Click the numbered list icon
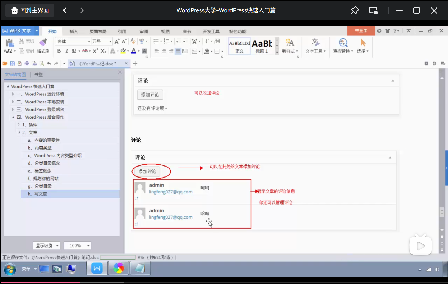The width and height of the screenshot is (448, 284). coord(166,41)
